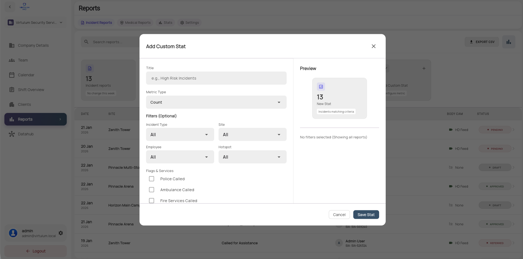The image size is (523, 259).
Task: Toggle the Fire Services Called checkbox
Action: coord(152,200)
